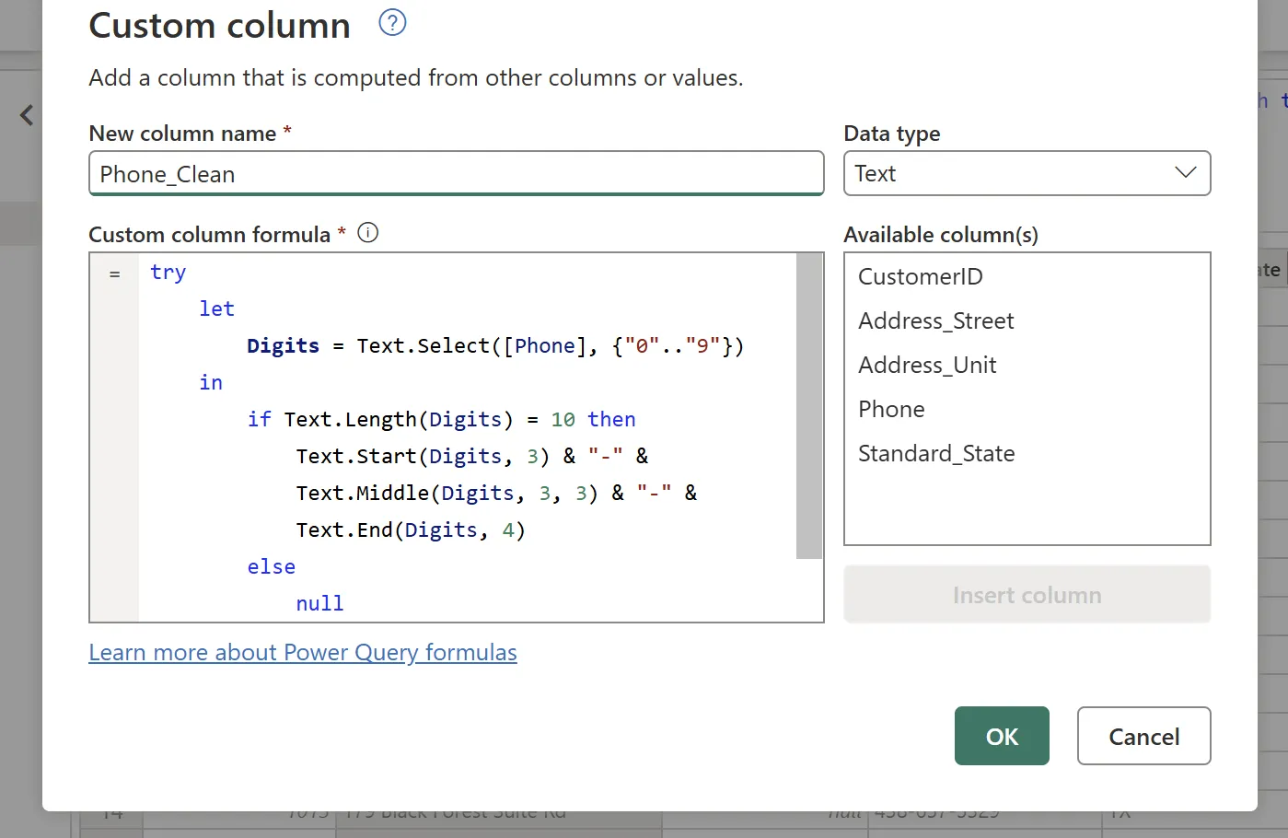Collapse the left pane chevron arrow
The image size is (1288, 838).
[27, 115]
